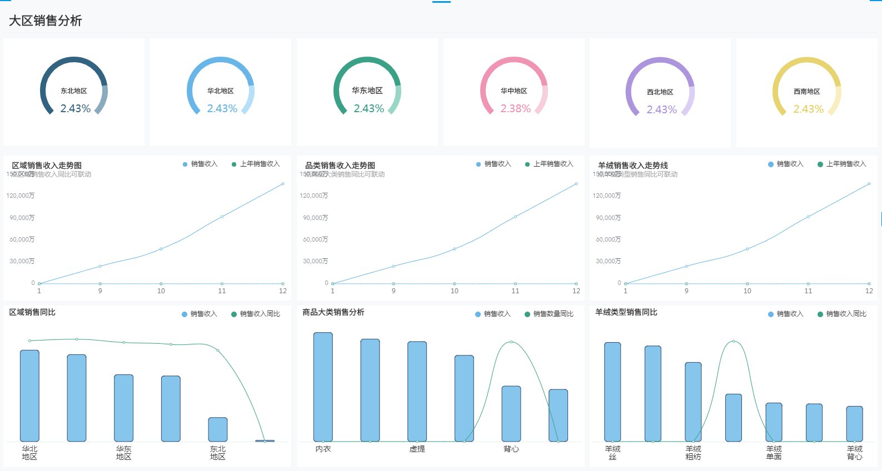Click green 上年销售收入 legend dot in 羊绒销售收入走势线
This screenshot has height=471, width=882.
pyautogui.click(x=820, y=164)
